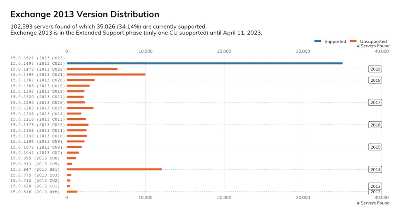This screenshot has height=209, width=394.
Task: Click the 2015 year marker box
Action: point(375,147)
